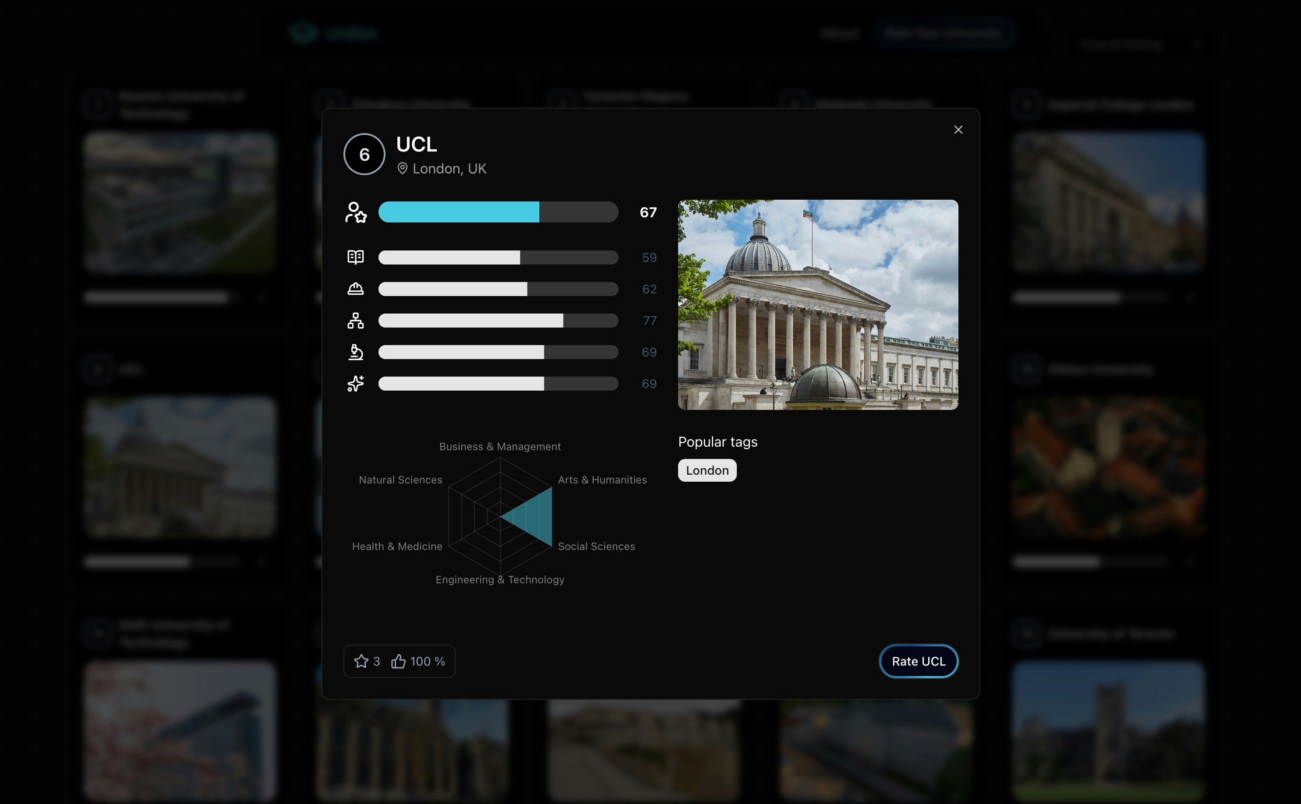Screen dimensions: 1301x804
Task: Click the Rate UCL button
Action: (x=919, y=661)
